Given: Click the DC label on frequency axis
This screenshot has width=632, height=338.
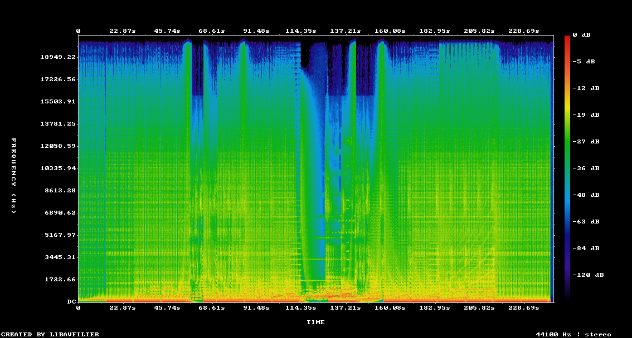Looking at the screenshot, I should [71, 301].
